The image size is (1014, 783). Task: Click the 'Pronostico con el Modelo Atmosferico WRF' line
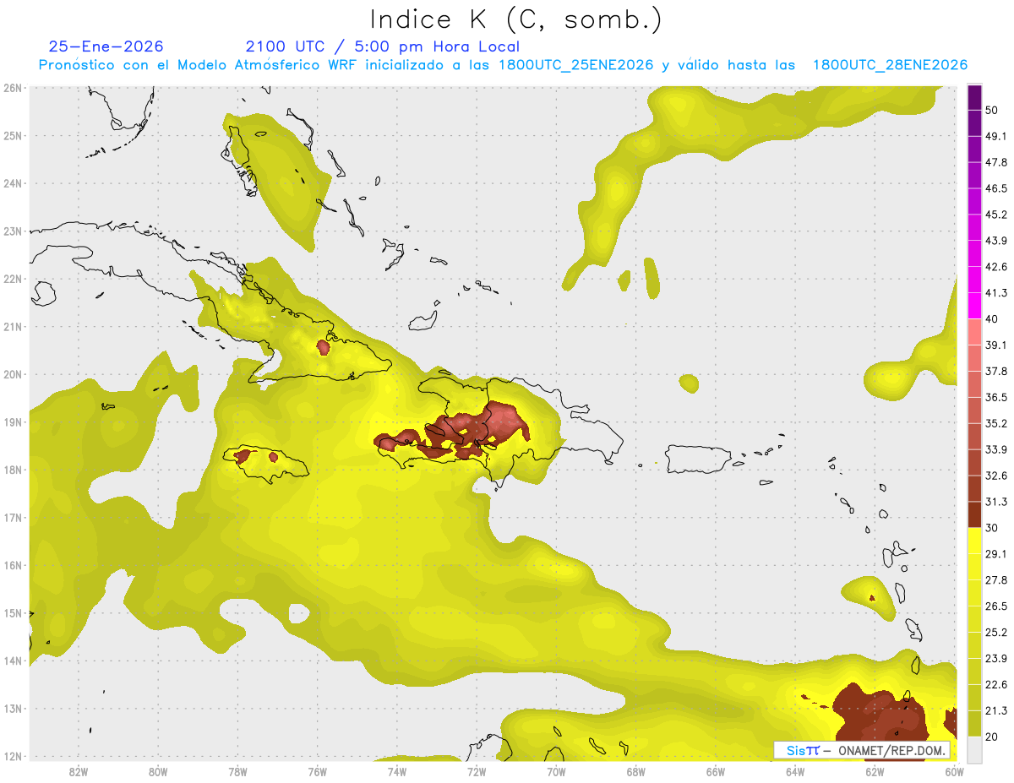click(x=503, y=65)
